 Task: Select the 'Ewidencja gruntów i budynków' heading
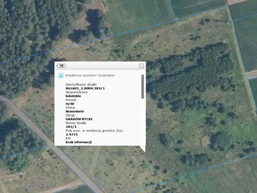90,75
